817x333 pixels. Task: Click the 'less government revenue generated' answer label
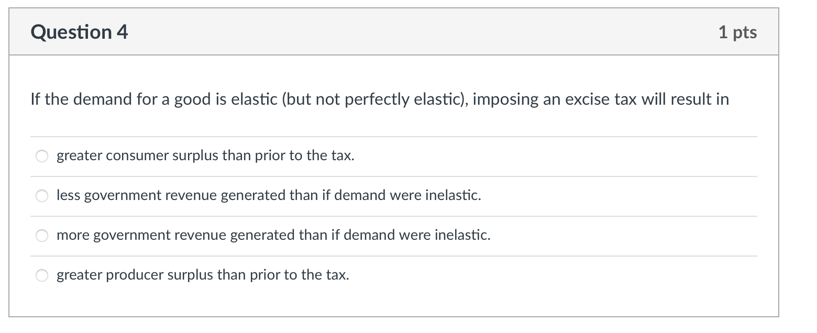[x=269, y=196]
